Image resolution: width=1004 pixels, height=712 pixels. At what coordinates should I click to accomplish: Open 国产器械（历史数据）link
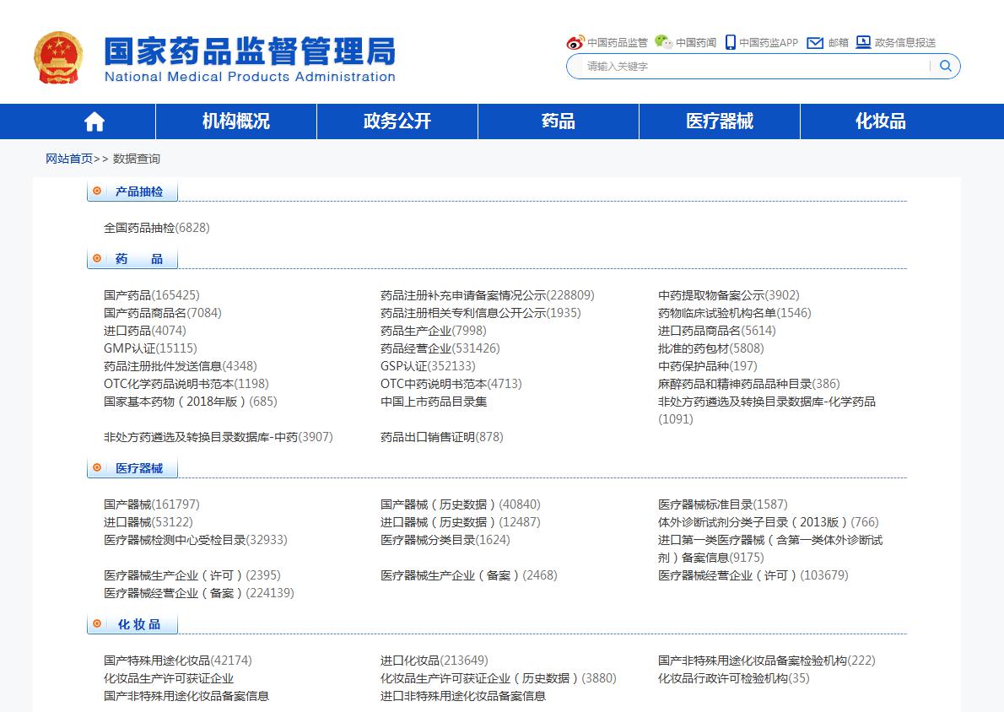coord(461,504)
